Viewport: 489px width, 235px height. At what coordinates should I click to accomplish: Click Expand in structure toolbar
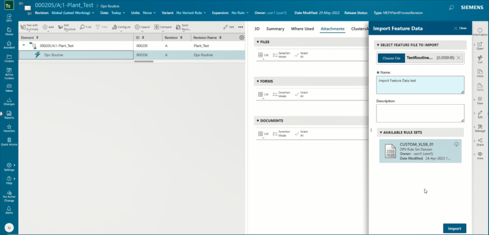click(x=142, y=27)
